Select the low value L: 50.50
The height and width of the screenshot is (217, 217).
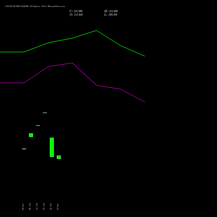pos(111,14)
